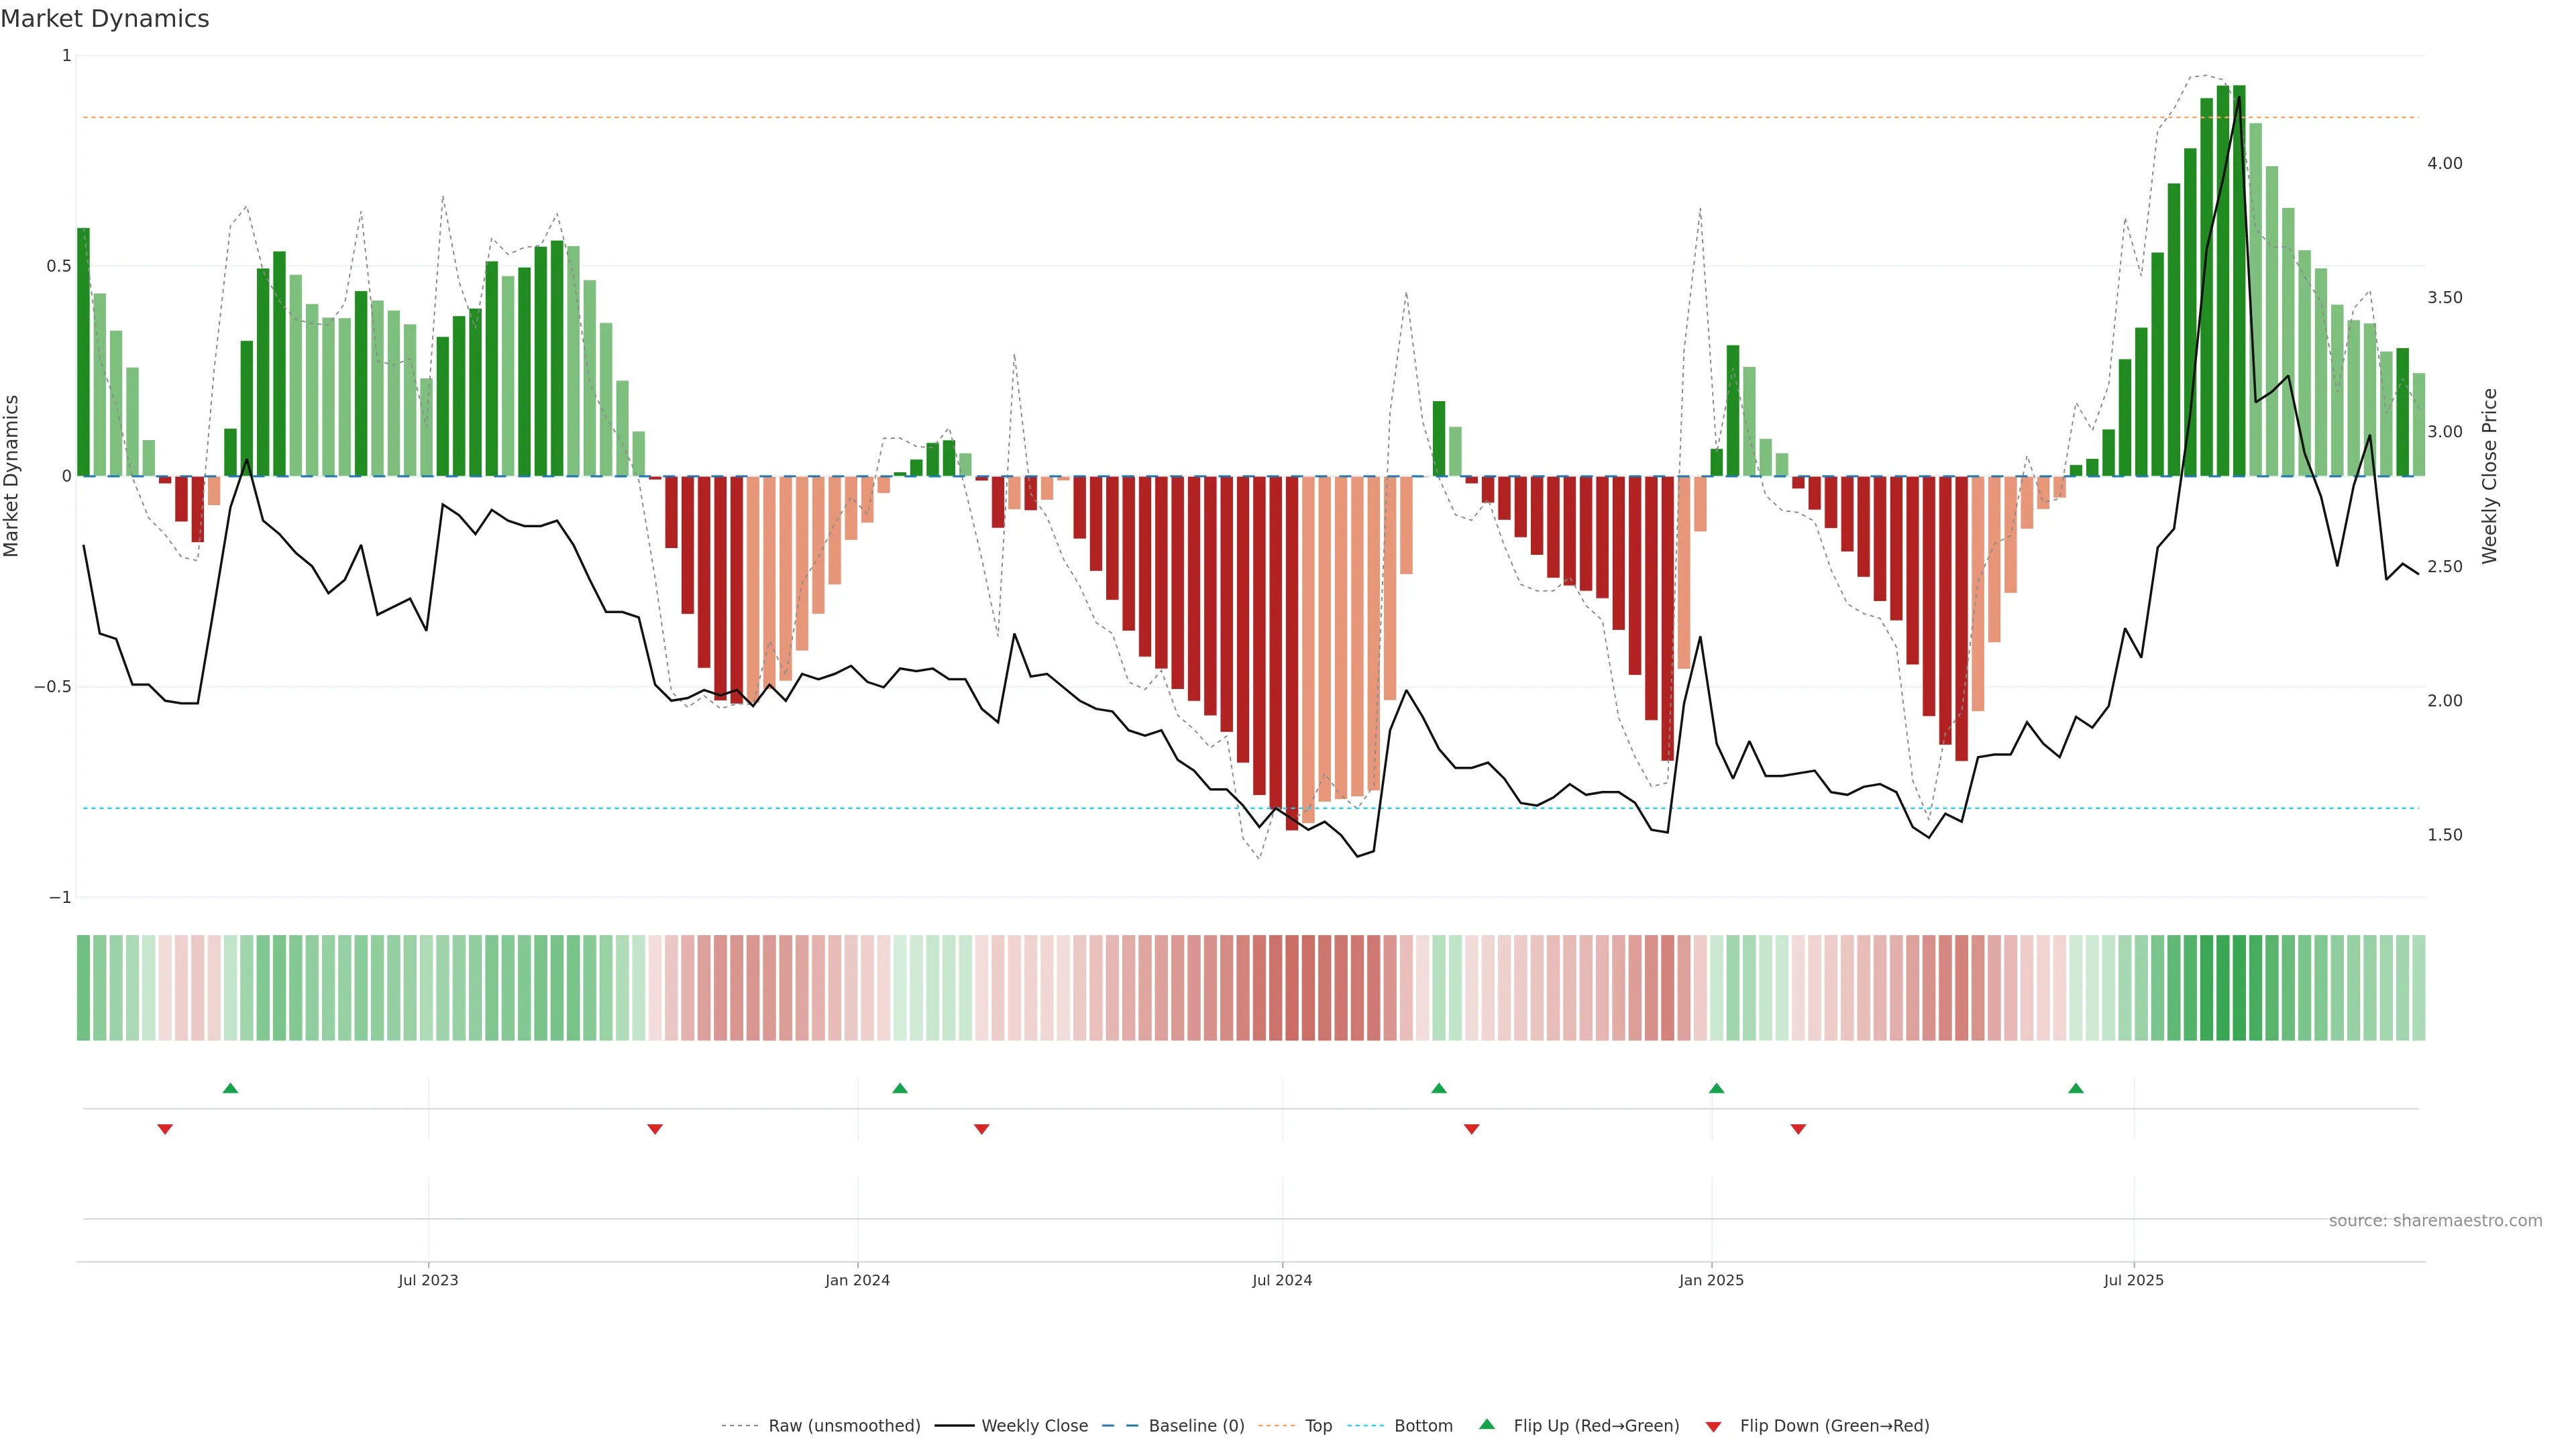Image resolution: width=2576 pixels, height=1449 pixels.
Task: Click the Jan 2024 x-axis label
Action: (857, 1280)
